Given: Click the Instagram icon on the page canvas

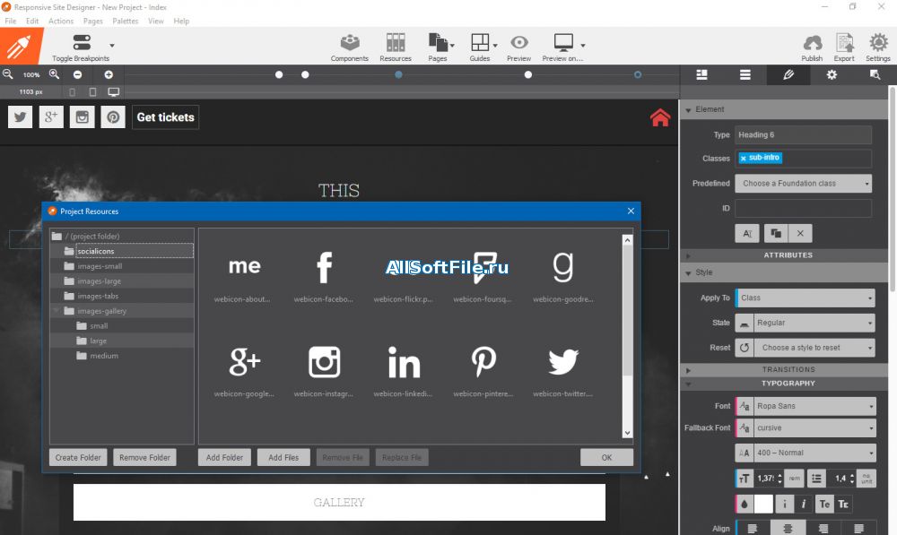Looking at the screenshot, I should (x=82, y=117).
